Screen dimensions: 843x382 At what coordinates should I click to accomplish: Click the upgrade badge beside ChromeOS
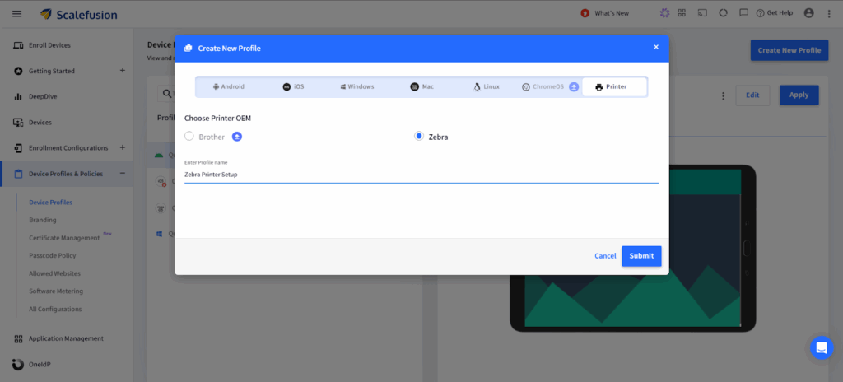[x=574, y=86]
